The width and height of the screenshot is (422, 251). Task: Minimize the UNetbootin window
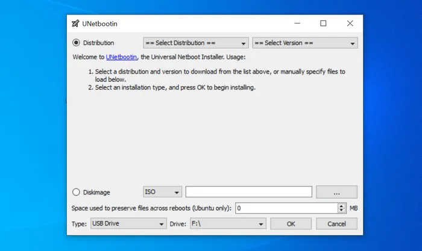coord(297,23)
